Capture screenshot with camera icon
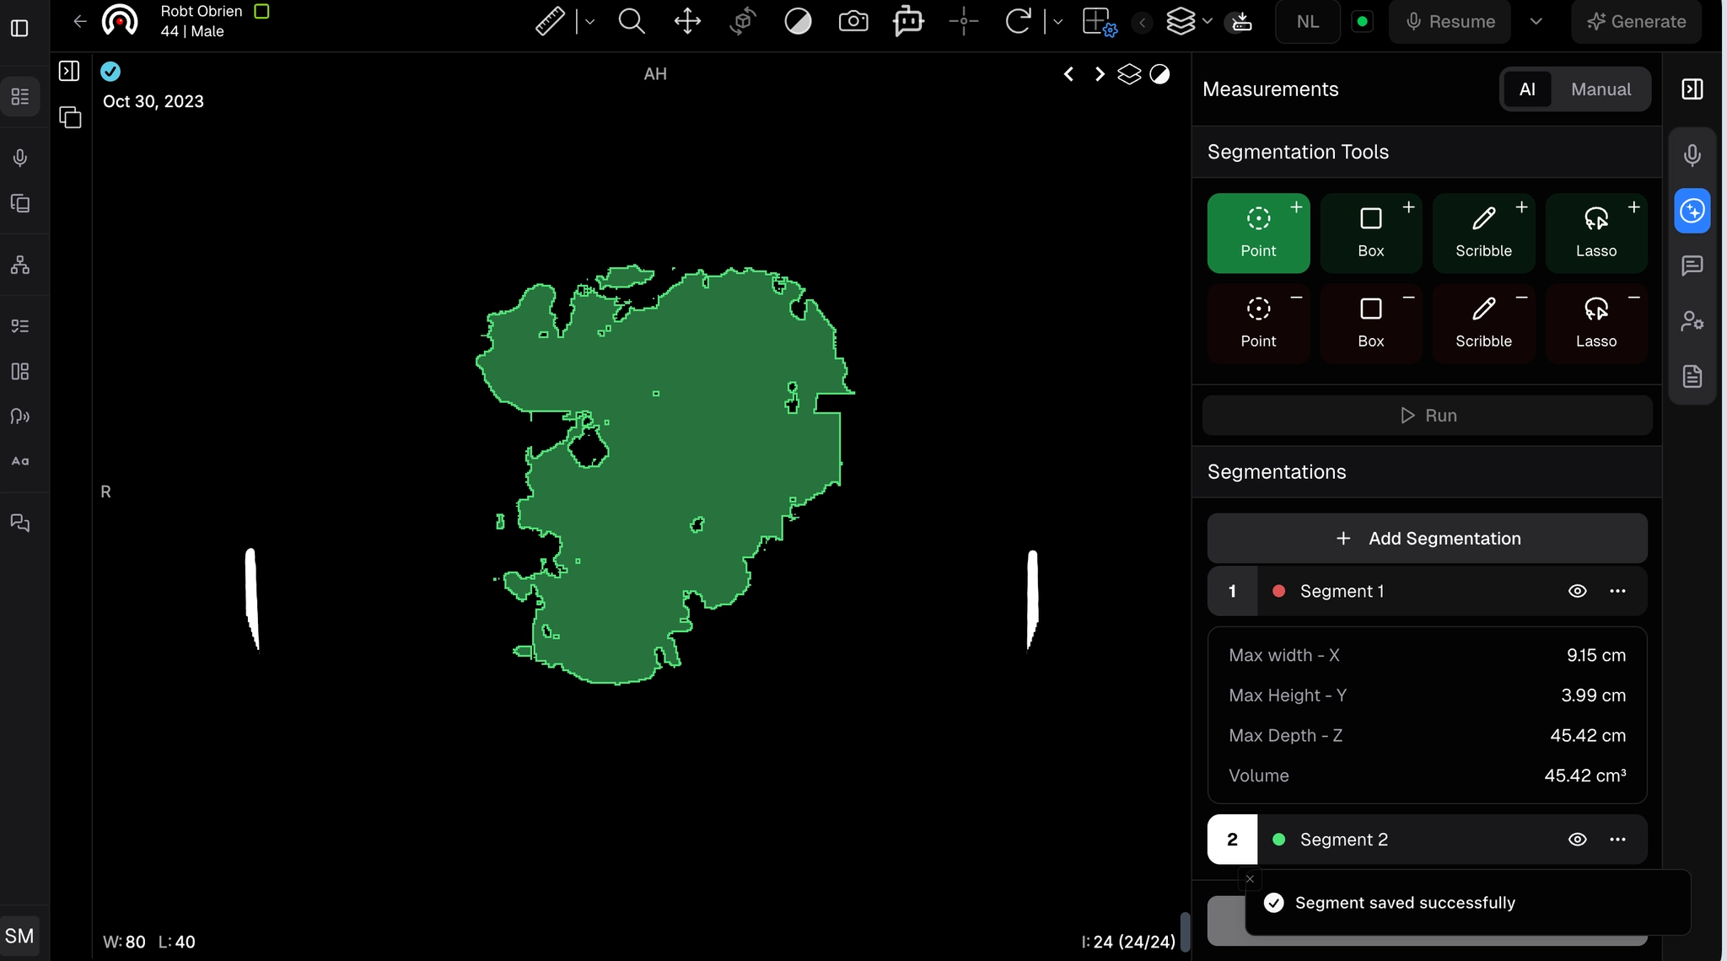Viewport: 1727px width, 961px height. click(853, 21)
